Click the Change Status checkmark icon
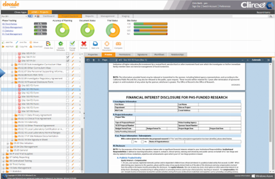Screen dimensions: 275x179 coord(72,44)
